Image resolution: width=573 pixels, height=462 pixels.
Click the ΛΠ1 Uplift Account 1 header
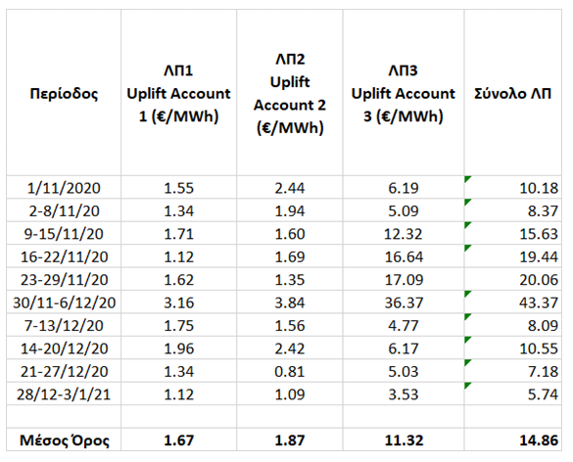point(178,93)
